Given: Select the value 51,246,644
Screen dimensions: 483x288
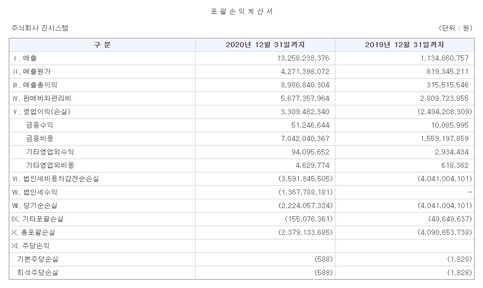Looking at the screenshot, I should click(x=310, y=125).
